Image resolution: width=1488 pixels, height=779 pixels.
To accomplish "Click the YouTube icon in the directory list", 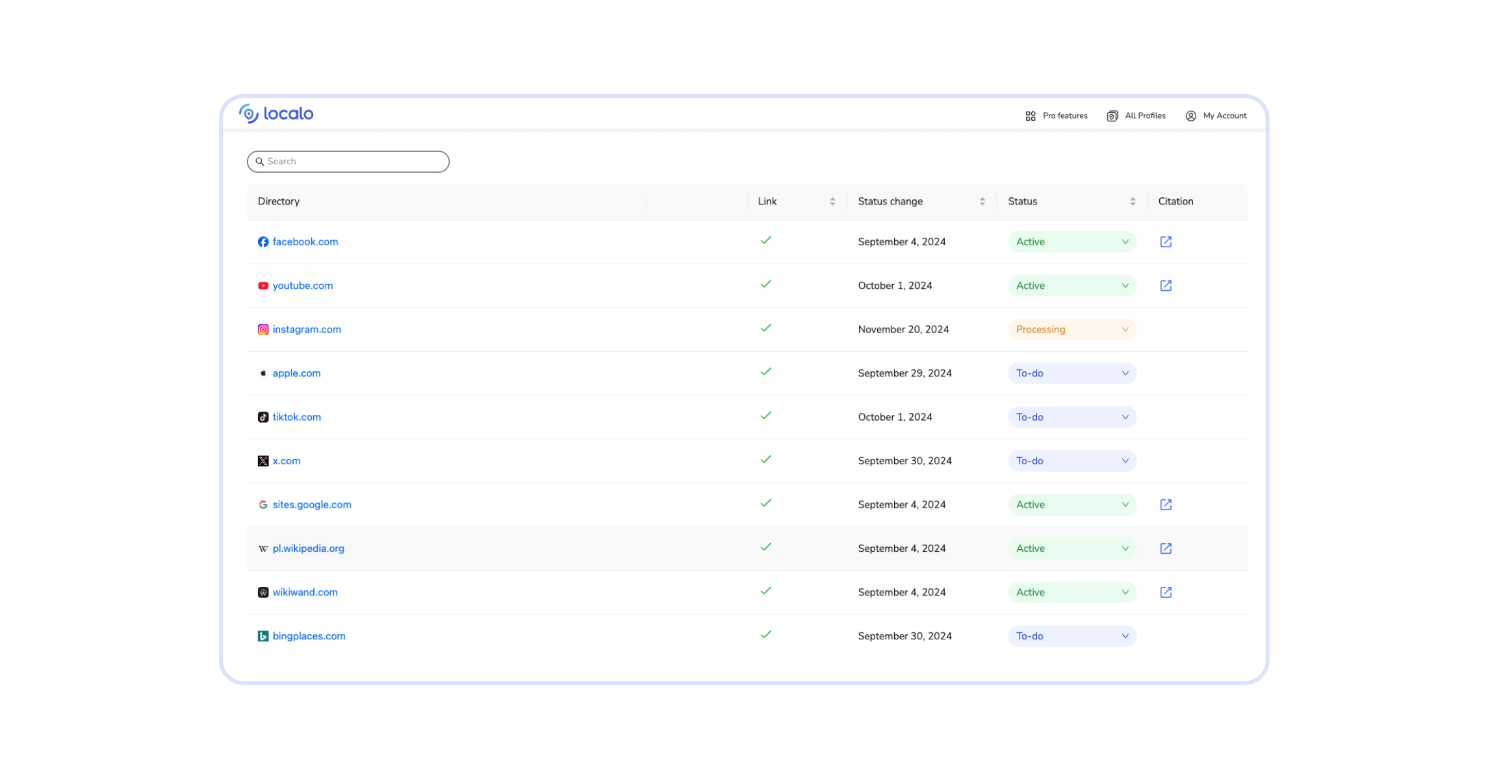I will click(x=263, y=285).
